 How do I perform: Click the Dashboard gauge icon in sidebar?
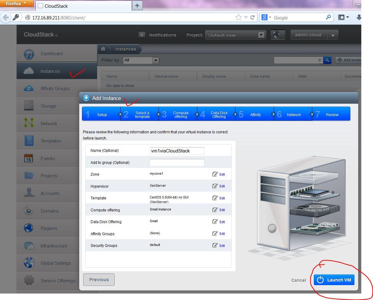click(29, 54)
